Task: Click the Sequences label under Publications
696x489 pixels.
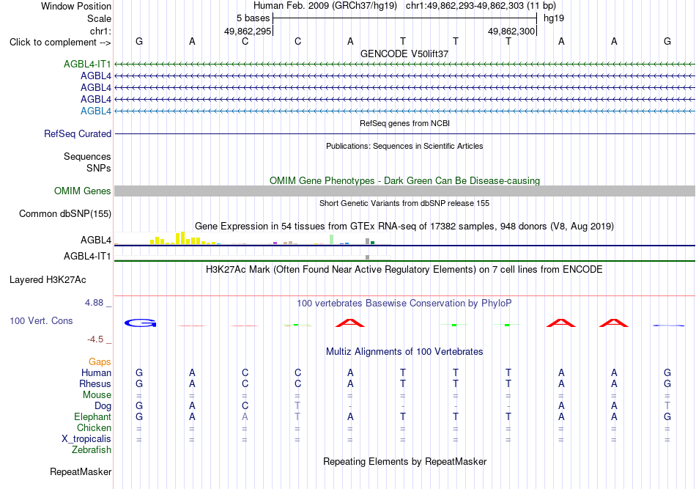Action: (87, 156)
